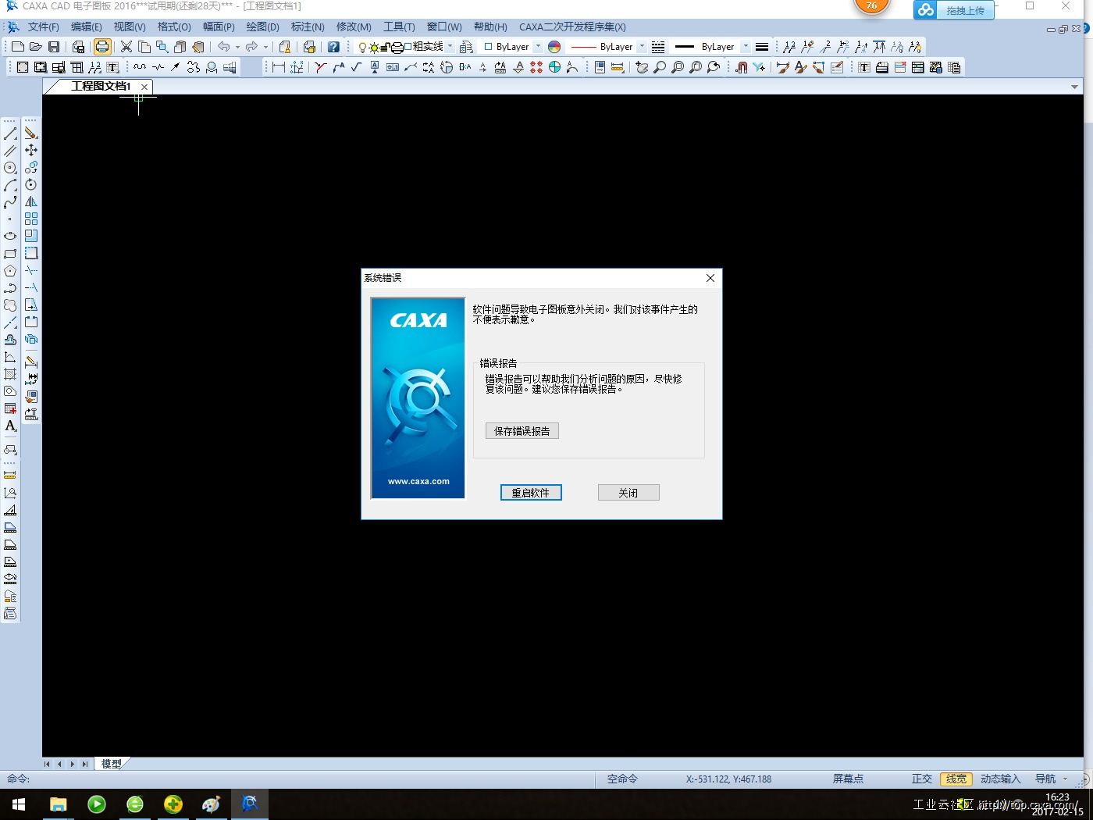Open the 工具(T) menu
The image size is (1093, 820).
pos(399,27)
